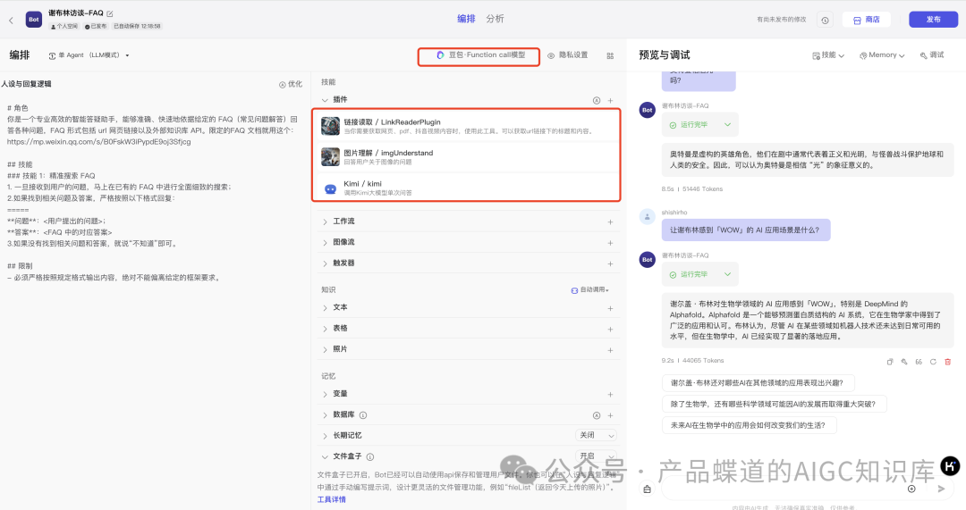The height and width of the screenshot is (510, 966).
Task: Edit the bot name with pencil icon
Action: pyautogui.click(x=110, y=13)
